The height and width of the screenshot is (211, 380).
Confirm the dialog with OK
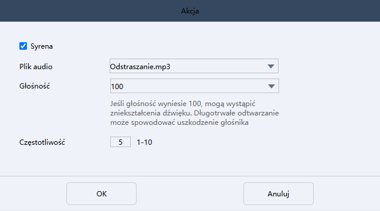click(101, 193)
